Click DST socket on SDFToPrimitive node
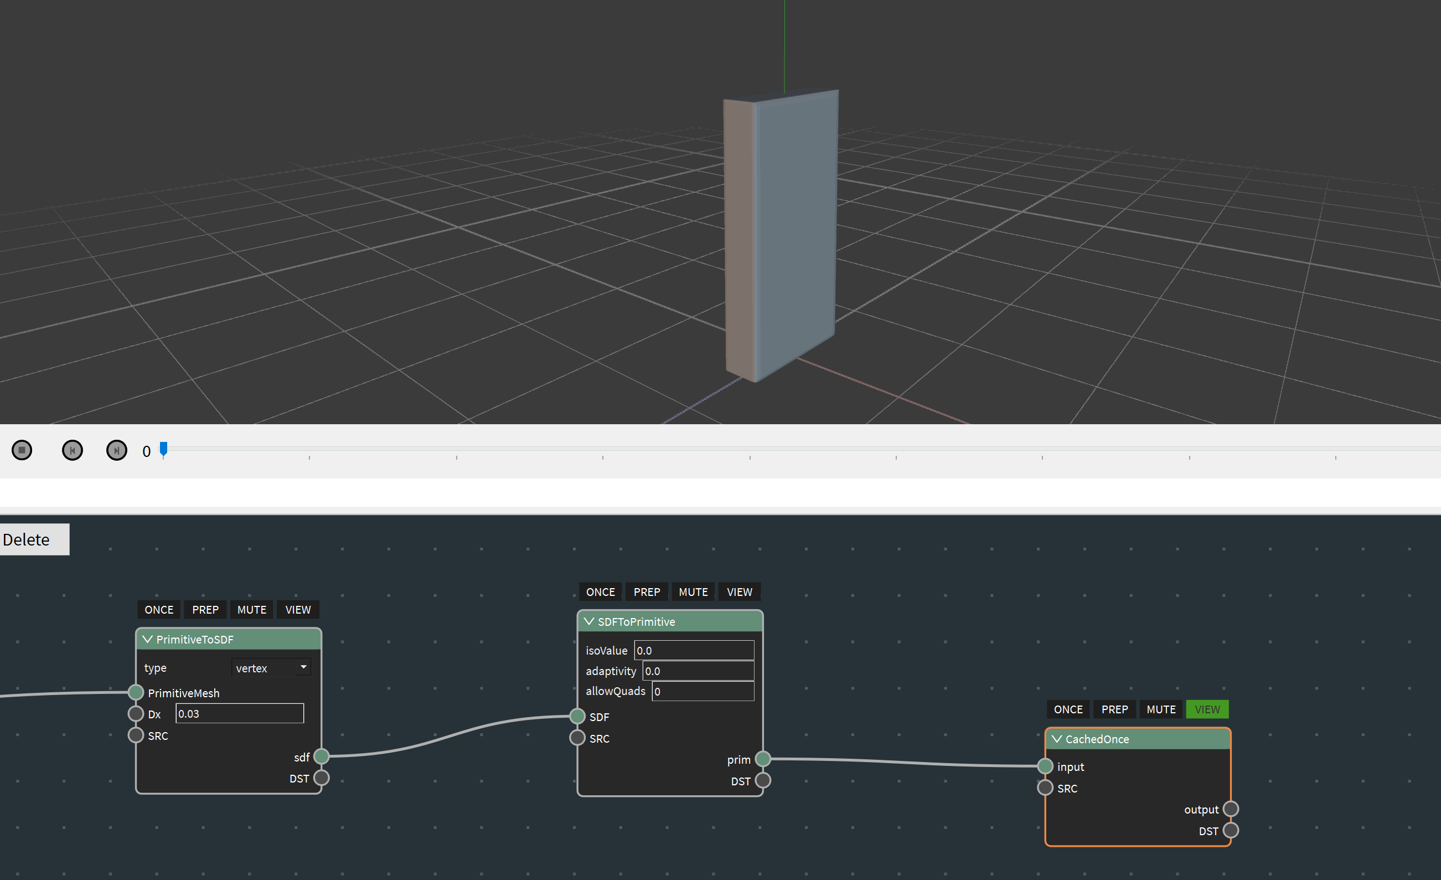The width and height of the screenshot is (1441, 880). [x=763, y=780]
